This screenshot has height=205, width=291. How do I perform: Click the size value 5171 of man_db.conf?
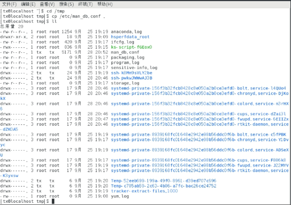pyautogui.click(x=67, y=52)
